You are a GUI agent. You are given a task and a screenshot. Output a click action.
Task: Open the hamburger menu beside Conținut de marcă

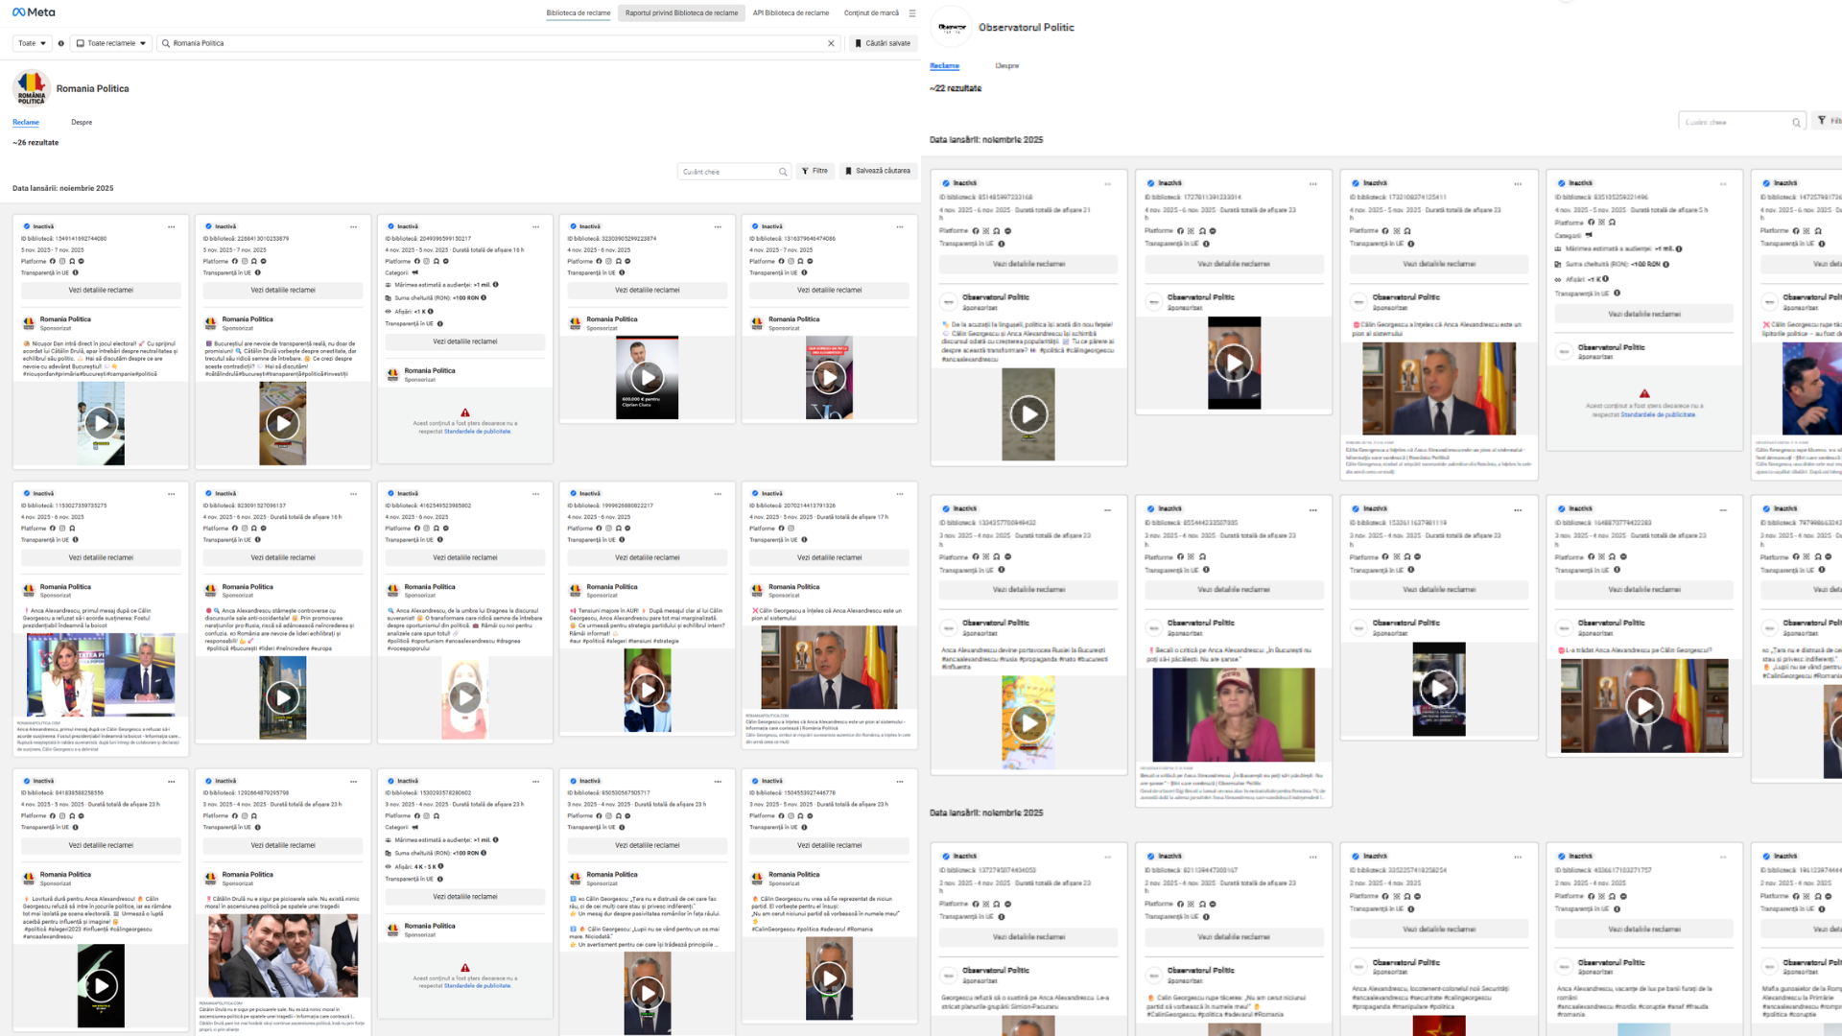click(911, 13)
